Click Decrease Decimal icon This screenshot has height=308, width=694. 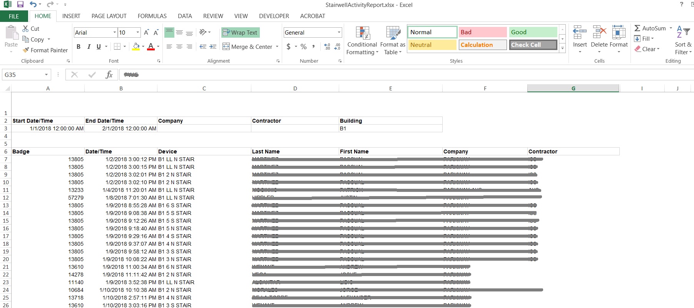337,47
